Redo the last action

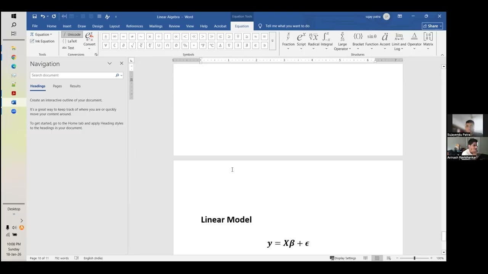(x=54, y=16)
